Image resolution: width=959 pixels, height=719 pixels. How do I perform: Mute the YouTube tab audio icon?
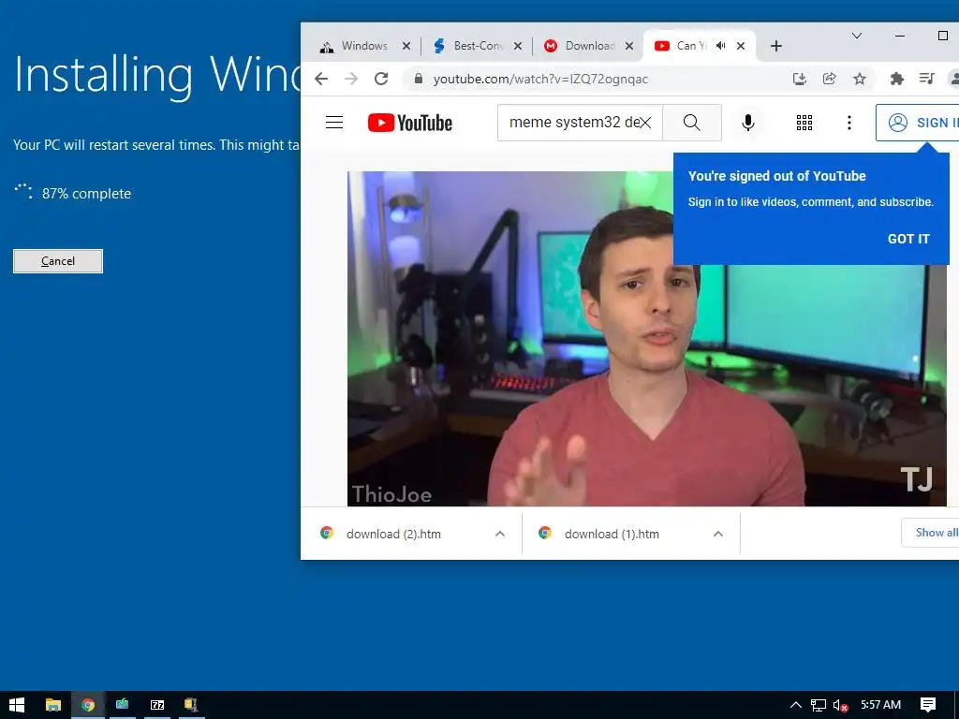pyautogui.click(x=721, y=46)
